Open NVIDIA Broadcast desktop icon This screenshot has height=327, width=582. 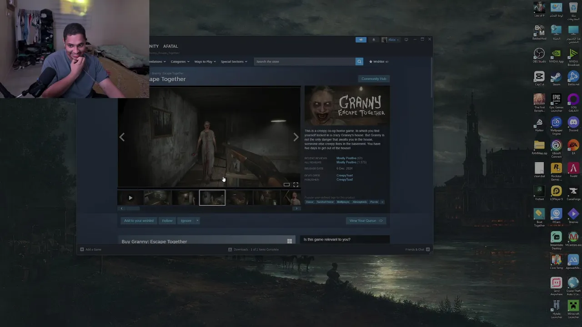pyautogui.click(x=573, y=57)
